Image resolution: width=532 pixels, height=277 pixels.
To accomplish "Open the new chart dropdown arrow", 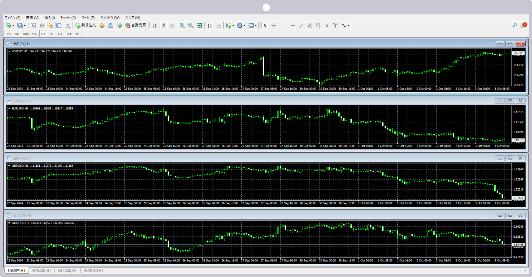I will click(x=14, y=25).
